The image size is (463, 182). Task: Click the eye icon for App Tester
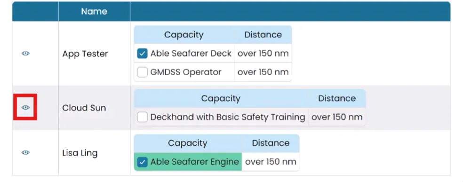(x=26, y=54)
